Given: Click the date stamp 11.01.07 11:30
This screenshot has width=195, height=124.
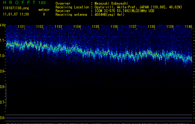Looking at the screenshot, I should point(16,14).
